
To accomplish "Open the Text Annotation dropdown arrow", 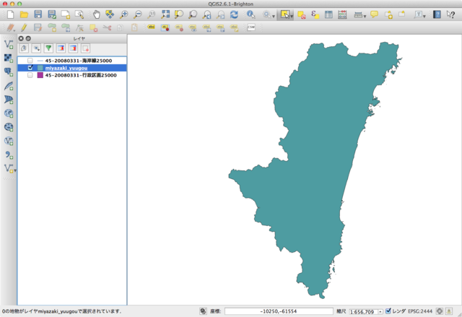I will click(x=424, y=16).
